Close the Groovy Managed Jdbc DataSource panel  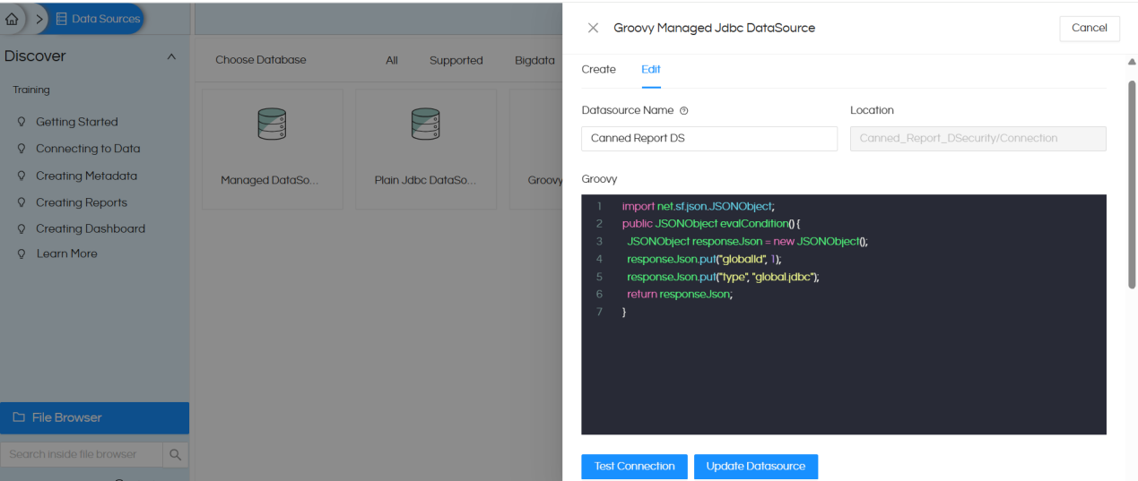(593, 28)
